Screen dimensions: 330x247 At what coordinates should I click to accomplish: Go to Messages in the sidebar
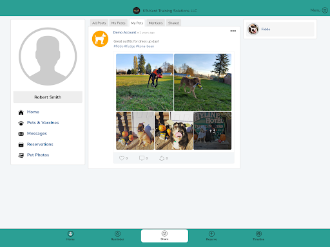pos(37,133)
